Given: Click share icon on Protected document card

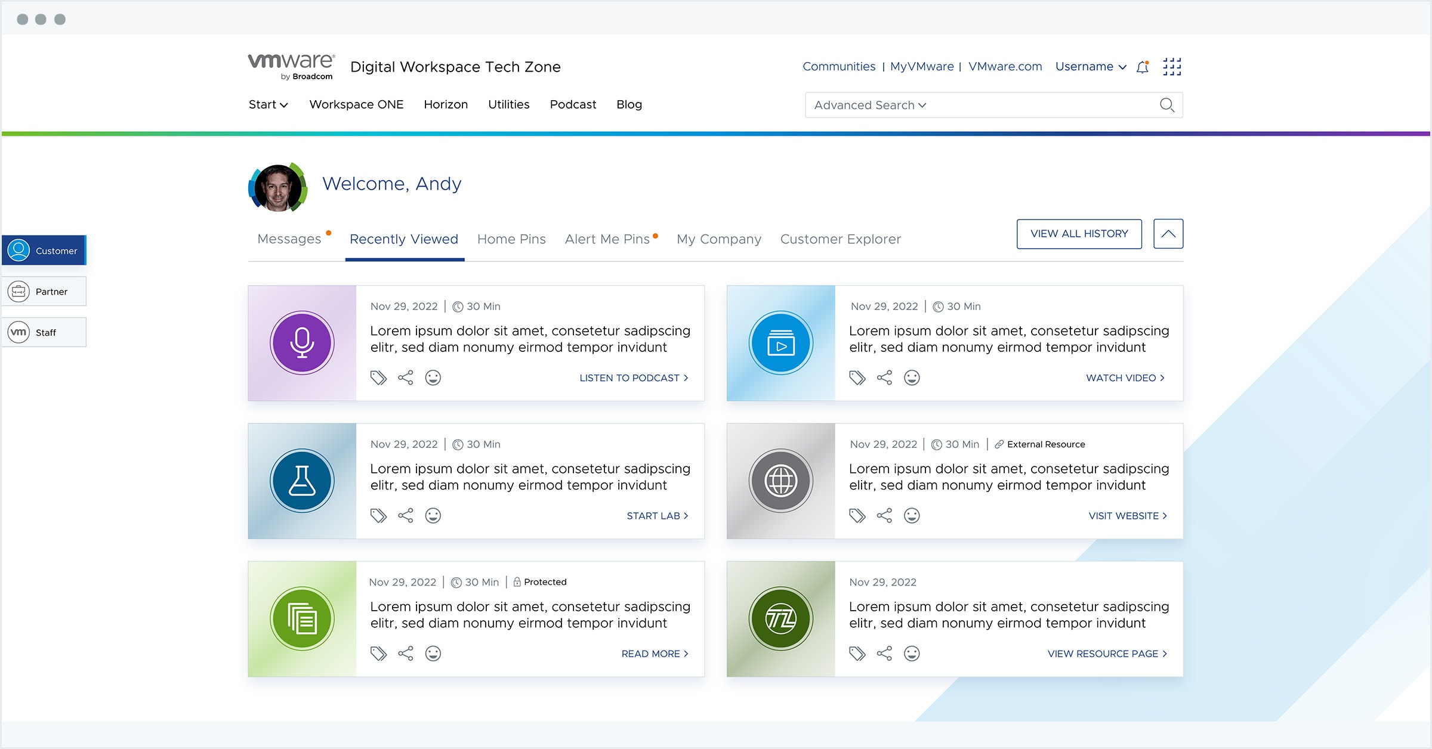Looking at the screenshot, I should click(406, 654).
